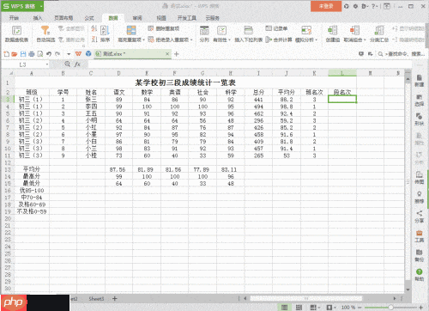The image size is (429, 311).
Task: Click the print icon in quick toolbar
Action: [32, 54]
